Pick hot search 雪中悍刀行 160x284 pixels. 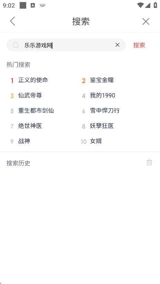[x=105, y=111]
